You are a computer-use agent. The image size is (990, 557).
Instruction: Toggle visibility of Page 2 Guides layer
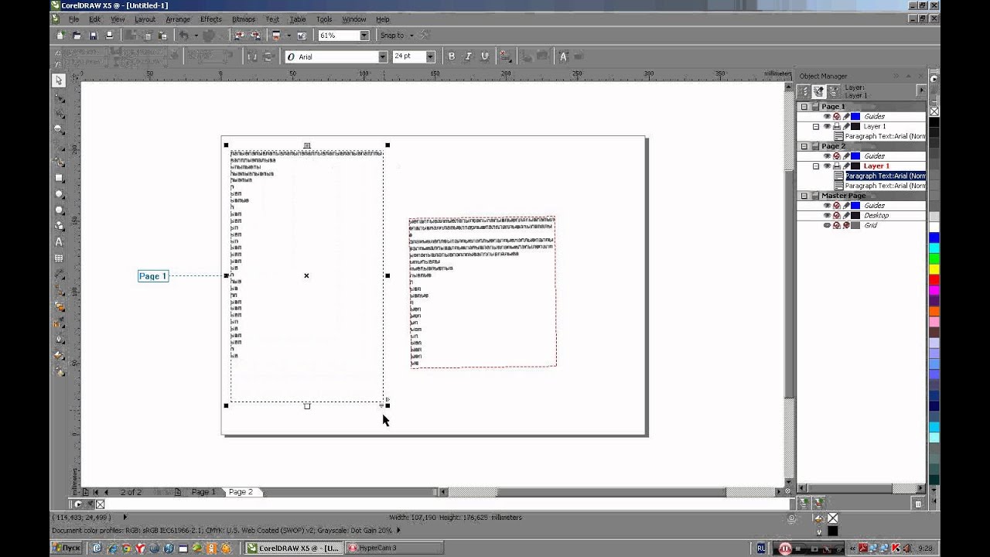827,156
